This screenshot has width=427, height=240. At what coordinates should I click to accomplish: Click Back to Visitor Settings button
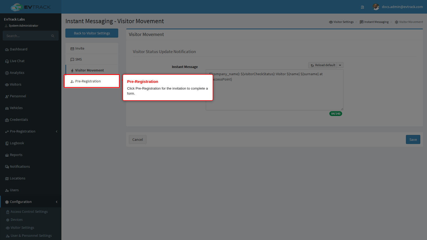(x=92, y=33)
